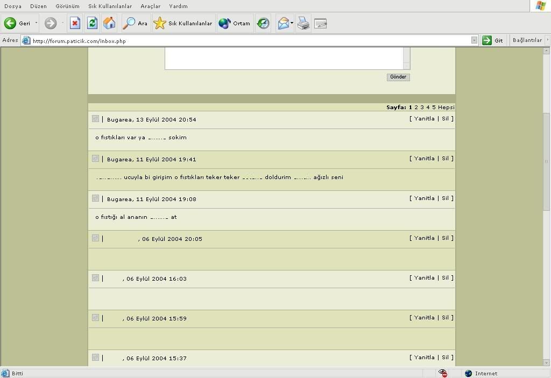This screenshot has width=551, height=378.
Task: Click the page vertical scrollbar thumb
Action: pyautogui.click(x=547, y=162)
